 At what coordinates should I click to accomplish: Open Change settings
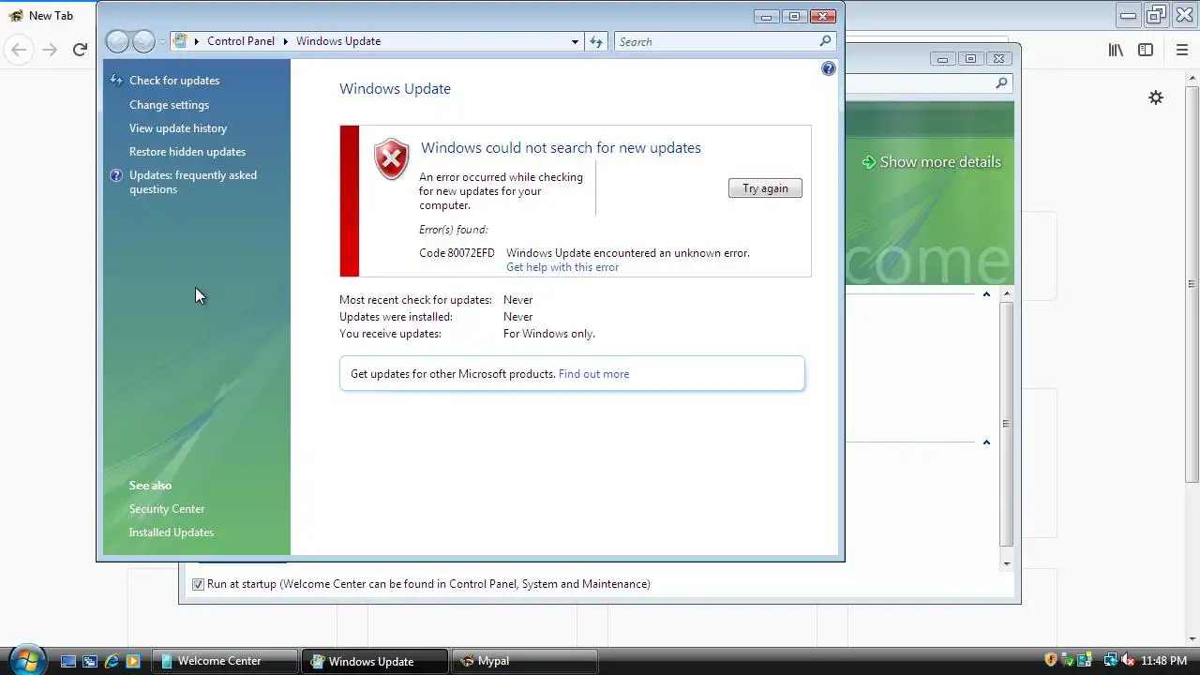pos(169,105)
